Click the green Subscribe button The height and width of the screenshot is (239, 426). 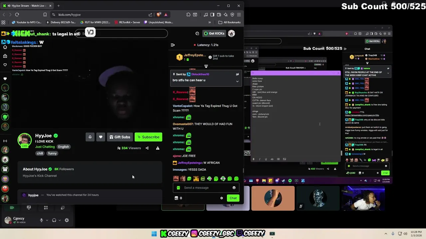[x=148, y=137]
